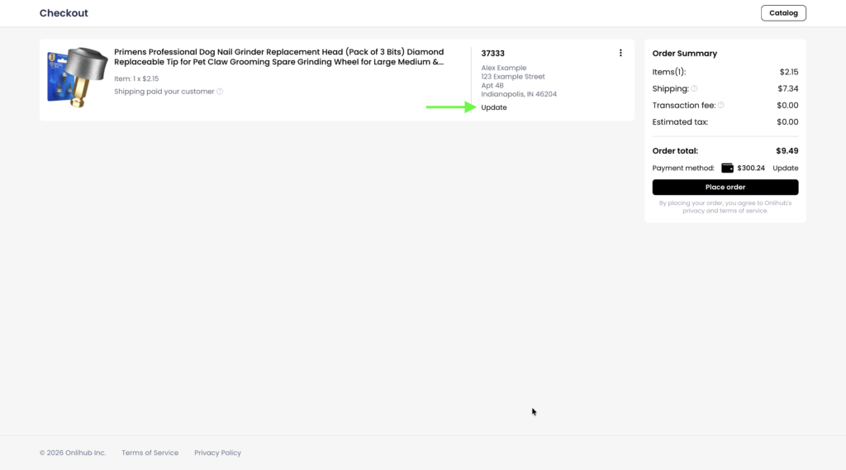
Task: Click the Indianapolis, IN 46204 line
Action: click(519, 94)
